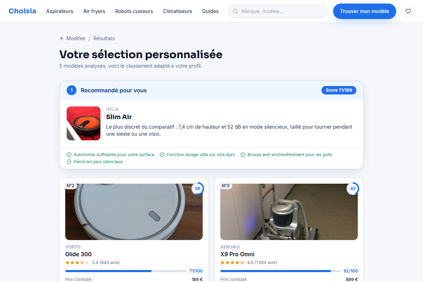Click the Trouver mon modèle button
Image resolution: width=423 pixels, height=282 pixels.
click(x=364, y=11)
